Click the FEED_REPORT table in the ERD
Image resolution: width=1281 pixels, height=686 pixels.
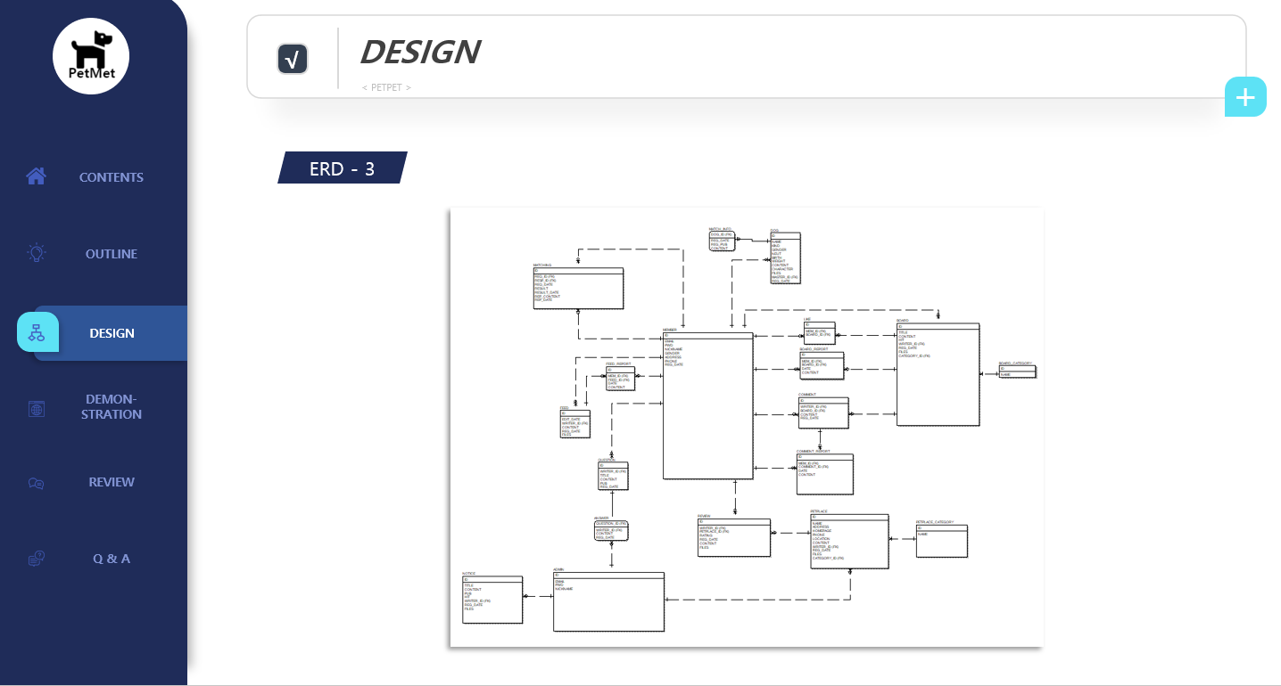tap(621, 379)
